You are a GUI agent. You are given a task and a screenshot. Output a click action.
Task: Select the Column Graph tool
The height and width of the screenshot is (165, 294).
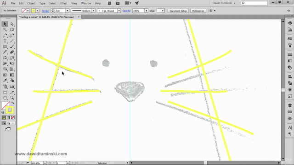(x=12, y=87)
